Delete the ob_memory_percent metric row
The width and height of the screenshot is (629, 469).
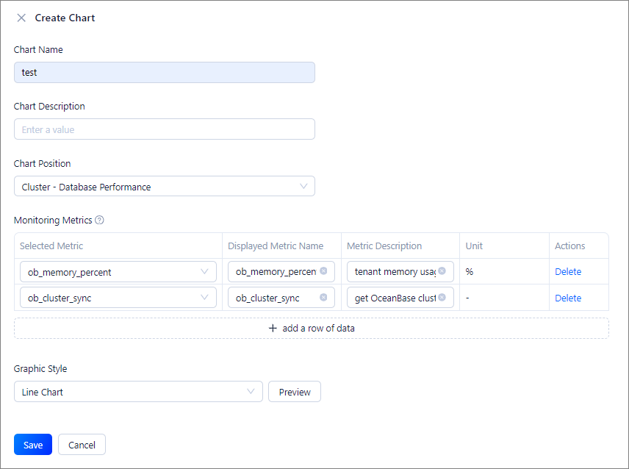[x=568, y=272]
